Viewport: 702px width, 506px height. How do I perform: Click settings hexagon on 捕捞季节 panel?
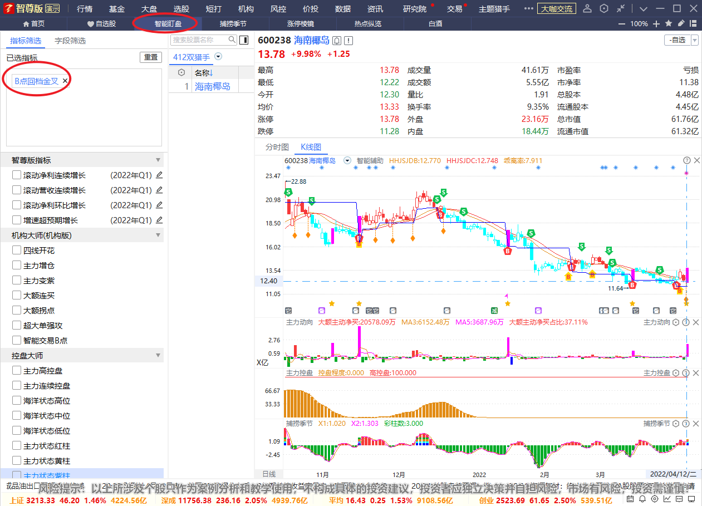click(676, 423)
